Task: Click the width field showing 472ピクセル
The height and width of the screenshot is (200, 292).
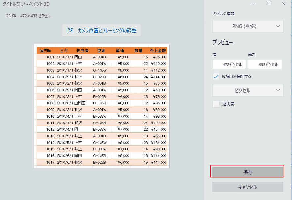Action: (x=229, y=65)
